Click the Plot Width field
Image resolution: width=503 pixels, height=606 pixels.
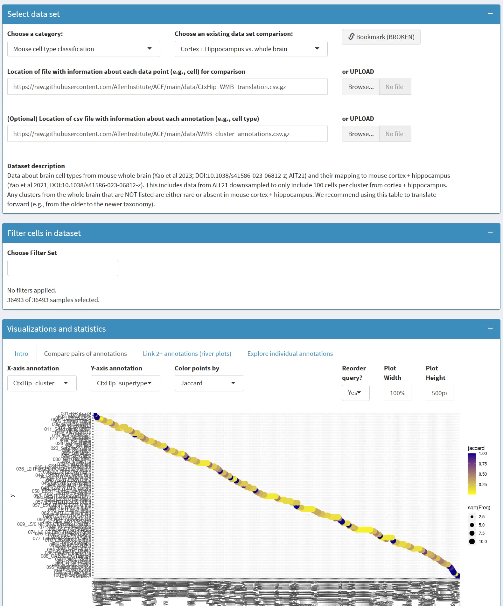398,393
